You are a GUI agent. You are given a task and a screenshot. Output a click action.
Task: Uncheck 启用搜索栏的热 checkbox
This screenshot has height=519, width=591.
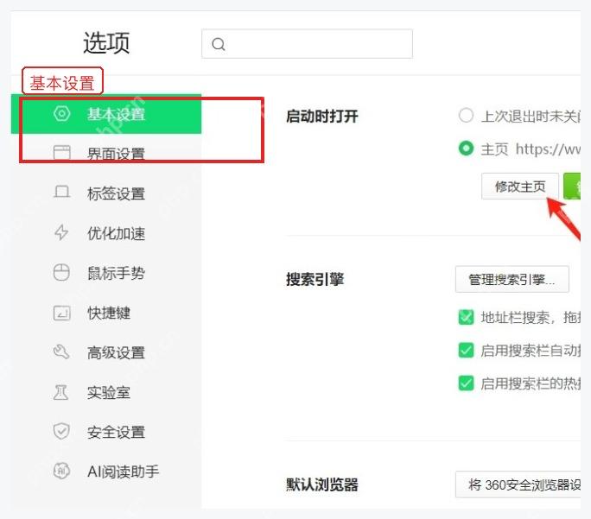click(466, 383)
